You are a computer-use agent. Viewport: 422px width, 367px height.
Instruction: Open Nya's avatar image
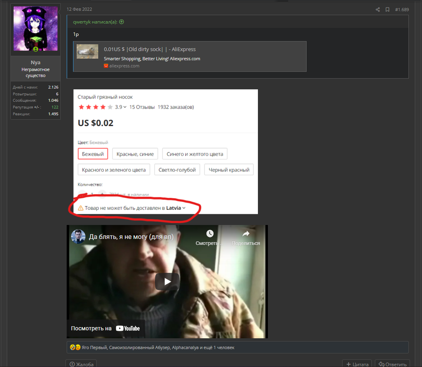[x=36, y=28]
